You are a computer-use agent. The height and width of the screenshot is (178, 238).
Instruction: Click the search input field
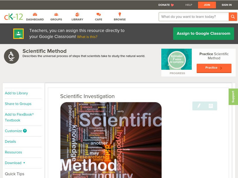tap(193, 17)
